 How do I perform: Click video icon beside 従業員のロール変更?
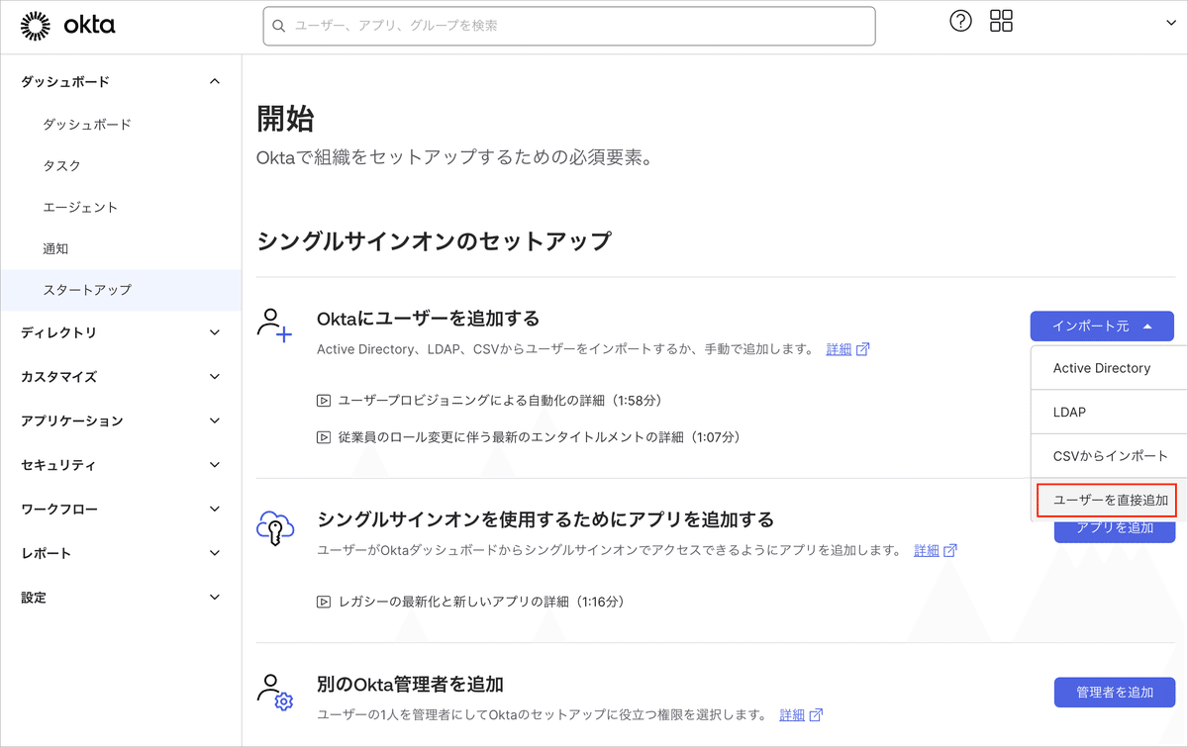click(323, 436)
